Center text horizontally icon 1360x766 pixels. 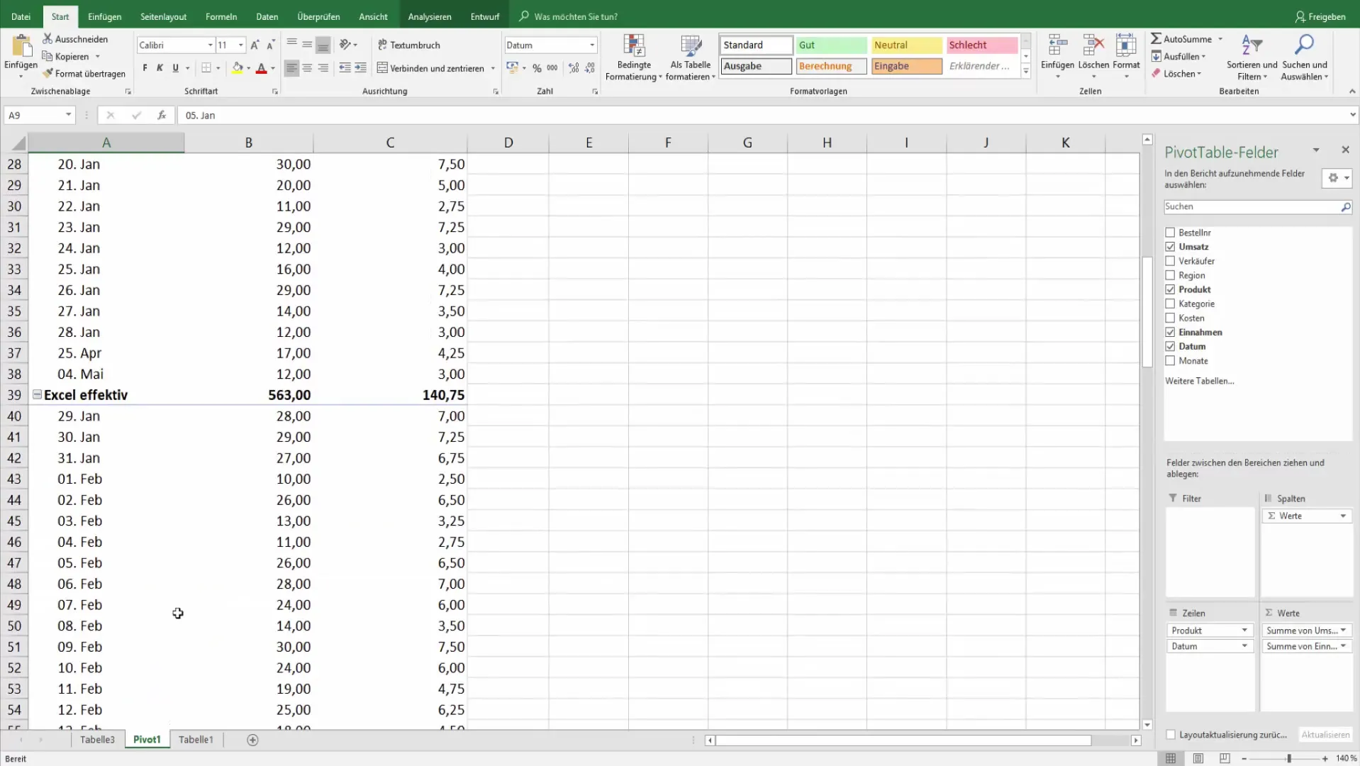307,68
